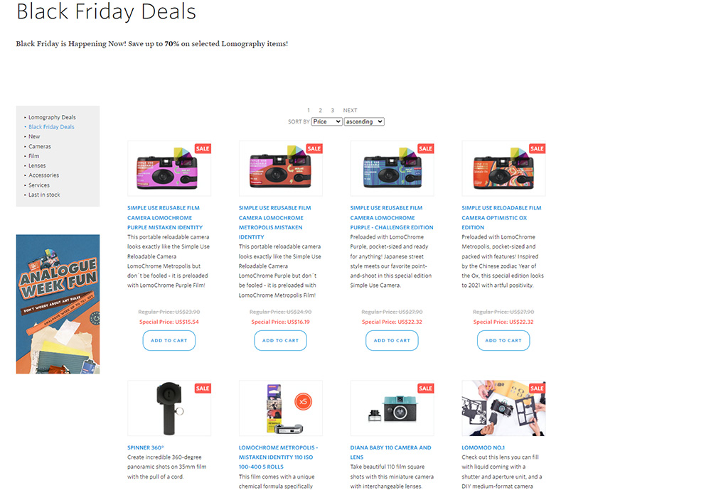This screenshot has width=711, height=490.
Task: Click the SALE badge on Purple Mistaken Identity camera
Action: click(203, 148)
